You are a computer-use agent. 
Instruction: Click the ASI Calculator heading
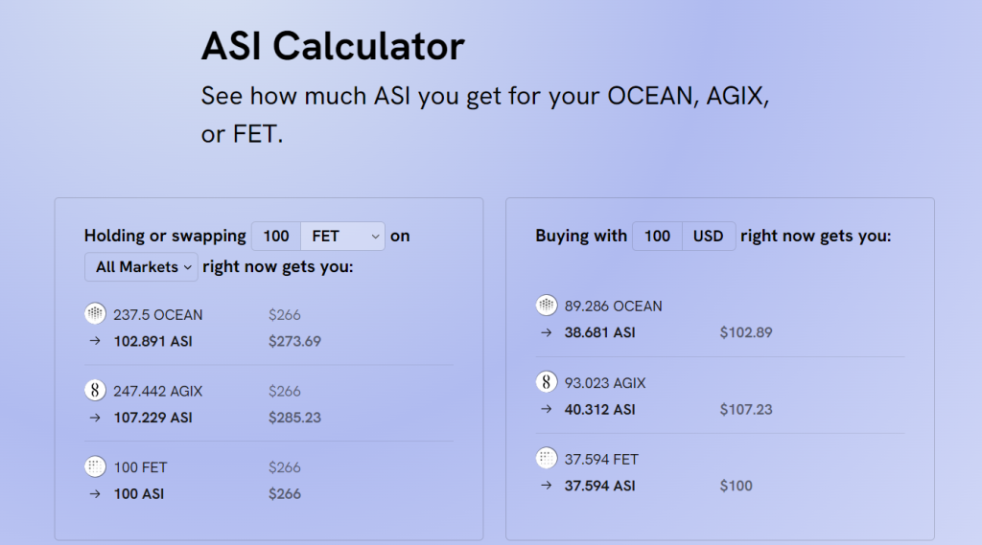tap(333, 46)
